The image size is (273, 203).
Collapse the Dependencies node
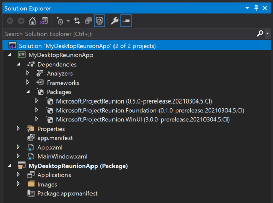coord(18,64)
